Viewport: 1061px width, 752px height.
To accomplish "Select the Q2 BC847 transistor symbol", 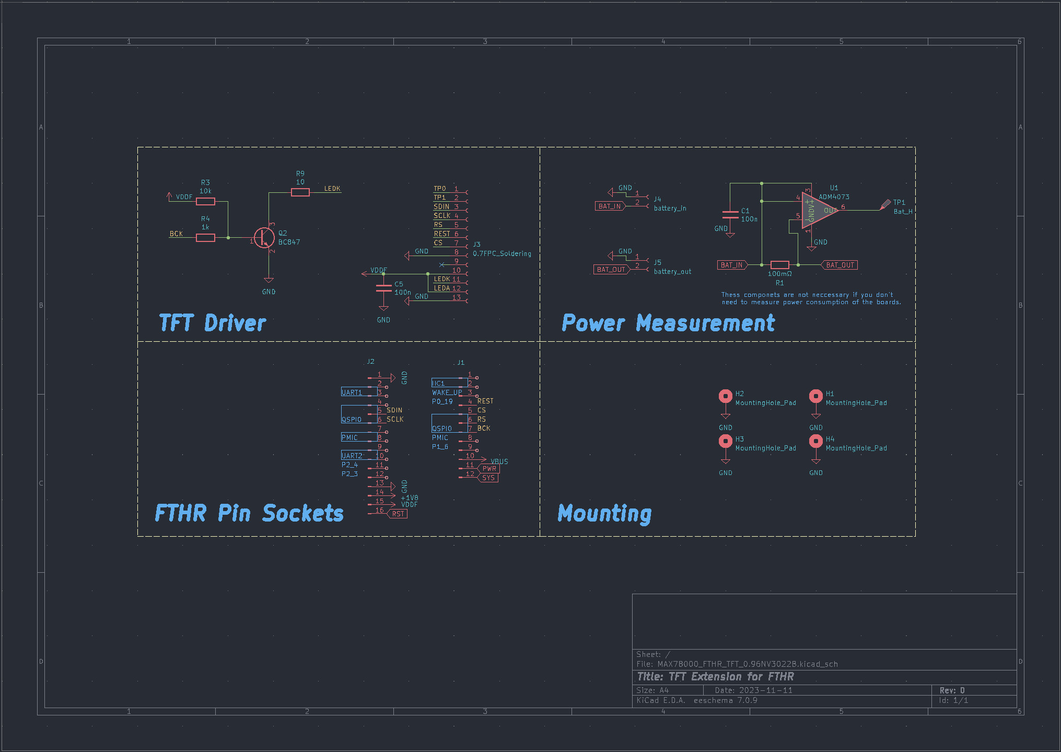I will (264, 238).
